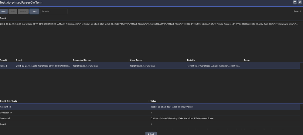Open the Morphisec_Attack_Generic details cell
The width and height of the screenshot is (303, 135).
[x=214, y=66]
